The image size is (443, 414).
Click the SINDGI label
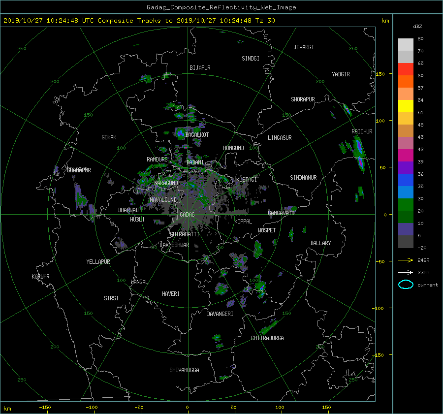(251, 59)
